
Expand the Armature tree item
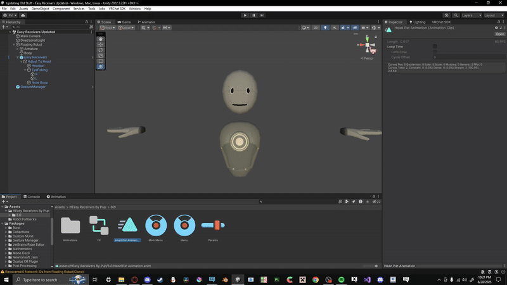pyautogui.click(x=18, y=49)
